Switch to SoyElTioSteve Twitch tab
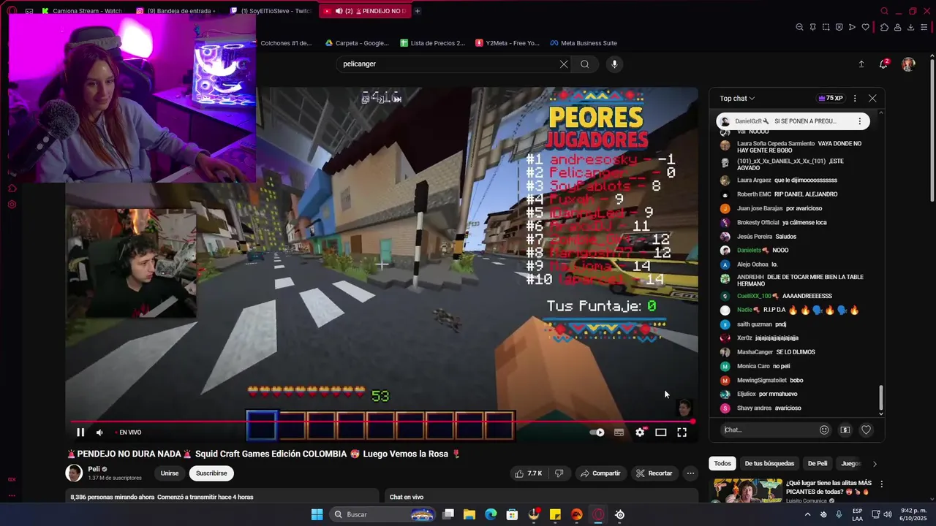Viewport: 936px width, 526px height. click(270, 11)
